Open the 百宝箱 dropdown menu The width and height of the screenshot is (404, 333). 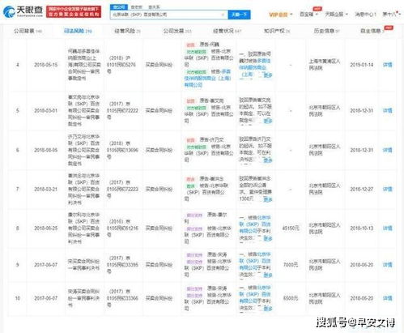[x=308, y=14]
